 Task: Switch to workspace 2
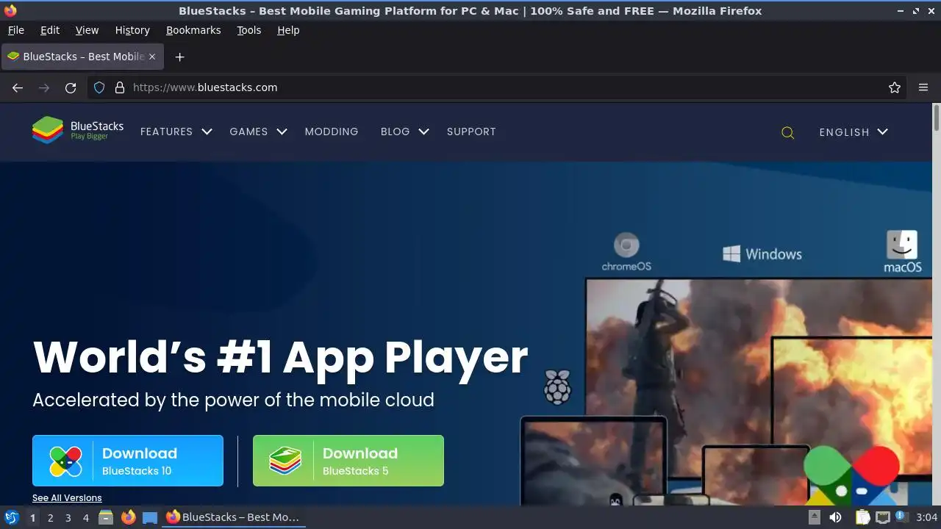pyautogui.click(x=50, y=517)
